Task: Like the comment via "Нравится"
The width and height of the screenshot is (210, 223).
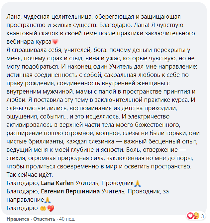Action: point(17,219)
